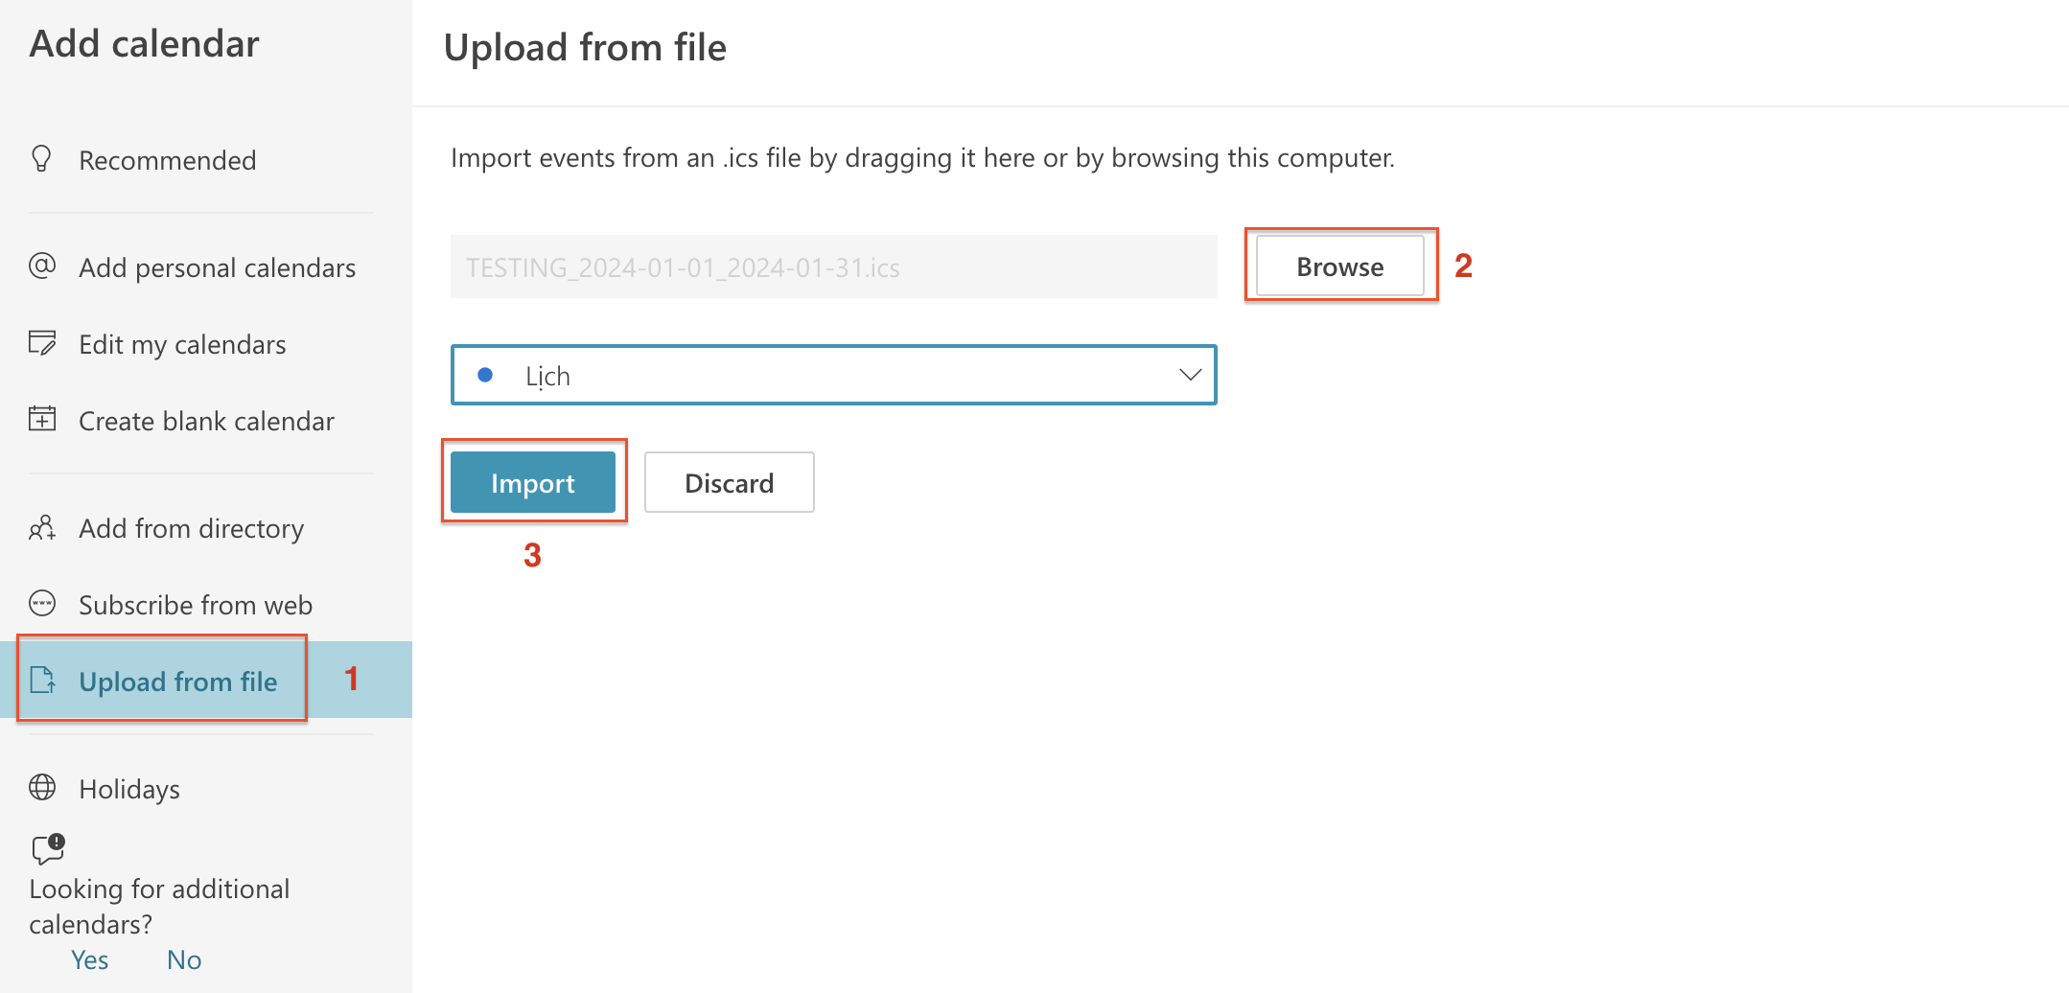This screenshot has width=2069, height=993.
Task: Answer Yes to additional calendars question
Action: click(89, 959)
